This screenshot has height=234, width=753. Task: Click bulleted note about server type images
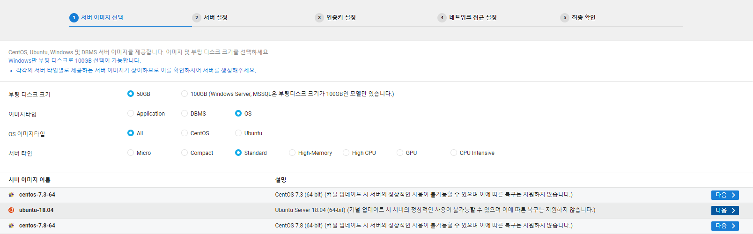pos(136,70)
